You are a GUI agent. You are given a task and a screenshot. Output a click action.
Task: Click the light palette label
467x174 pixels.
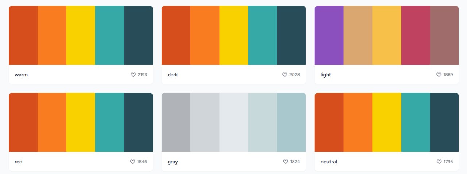(326, 75)
